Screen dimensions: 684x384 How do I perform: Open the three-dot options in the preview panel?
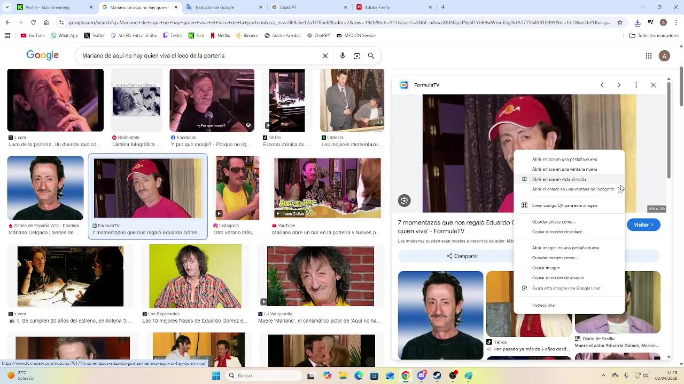(x=636, y=85)
